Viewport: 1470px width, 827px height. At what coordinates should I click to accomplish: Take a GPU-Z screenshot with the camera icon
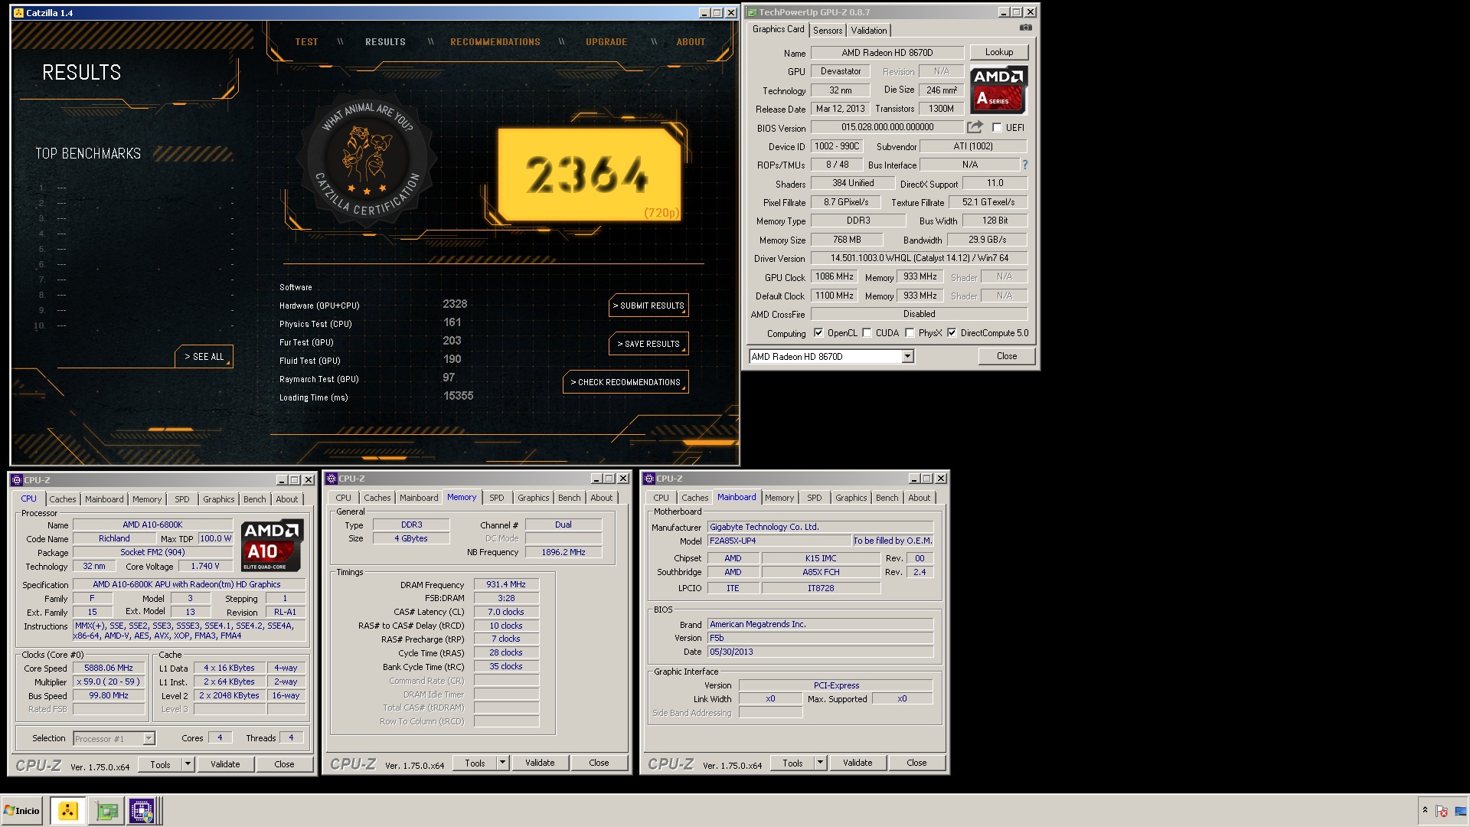(x=1026, y=28)
